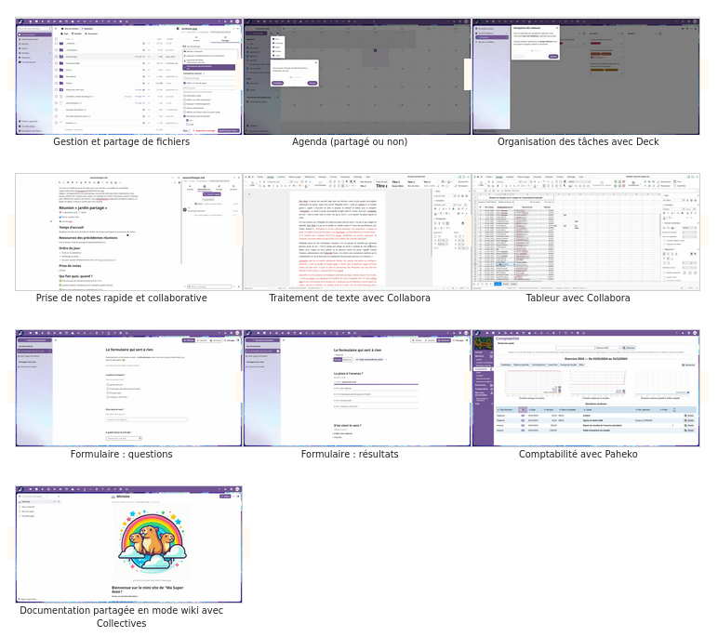The width and height of the screenshot is (718, 637).
Task: View the Paheko accounting screenshot
Action: coord(585,388)
